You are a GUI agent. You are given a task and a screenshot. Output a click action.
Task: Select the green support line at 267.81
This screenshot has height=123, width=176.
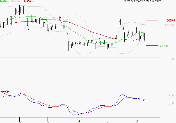[x=152, y=45]
